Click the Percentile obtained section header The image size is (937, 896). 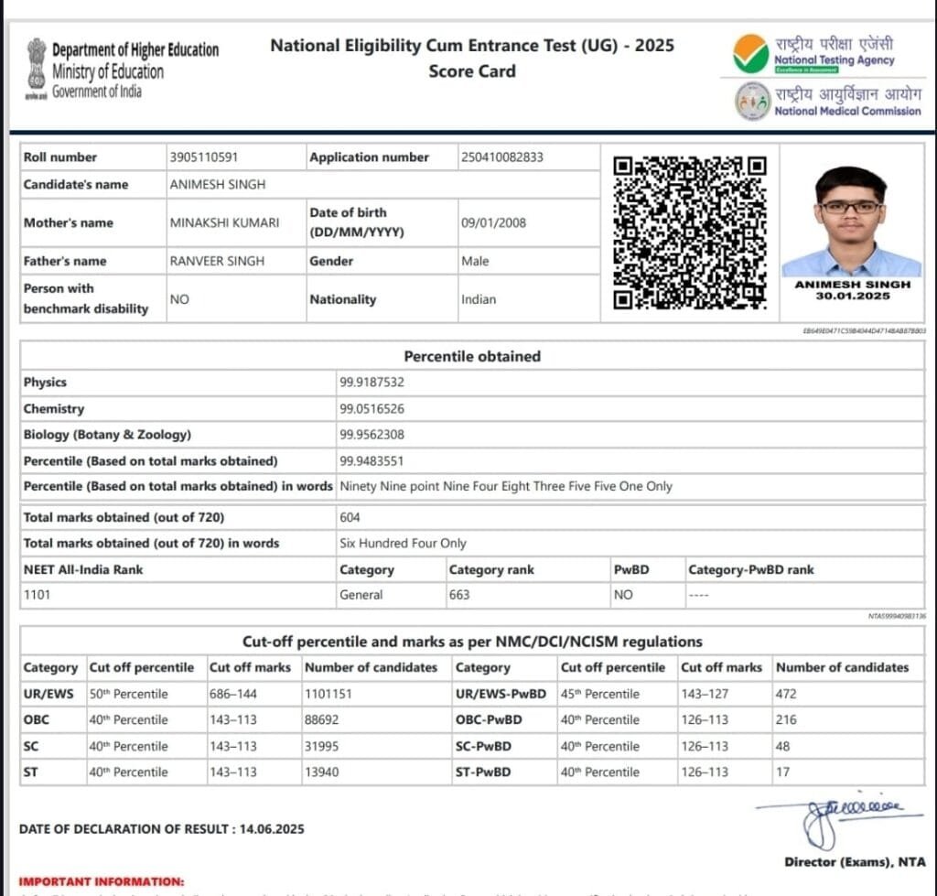472,356
